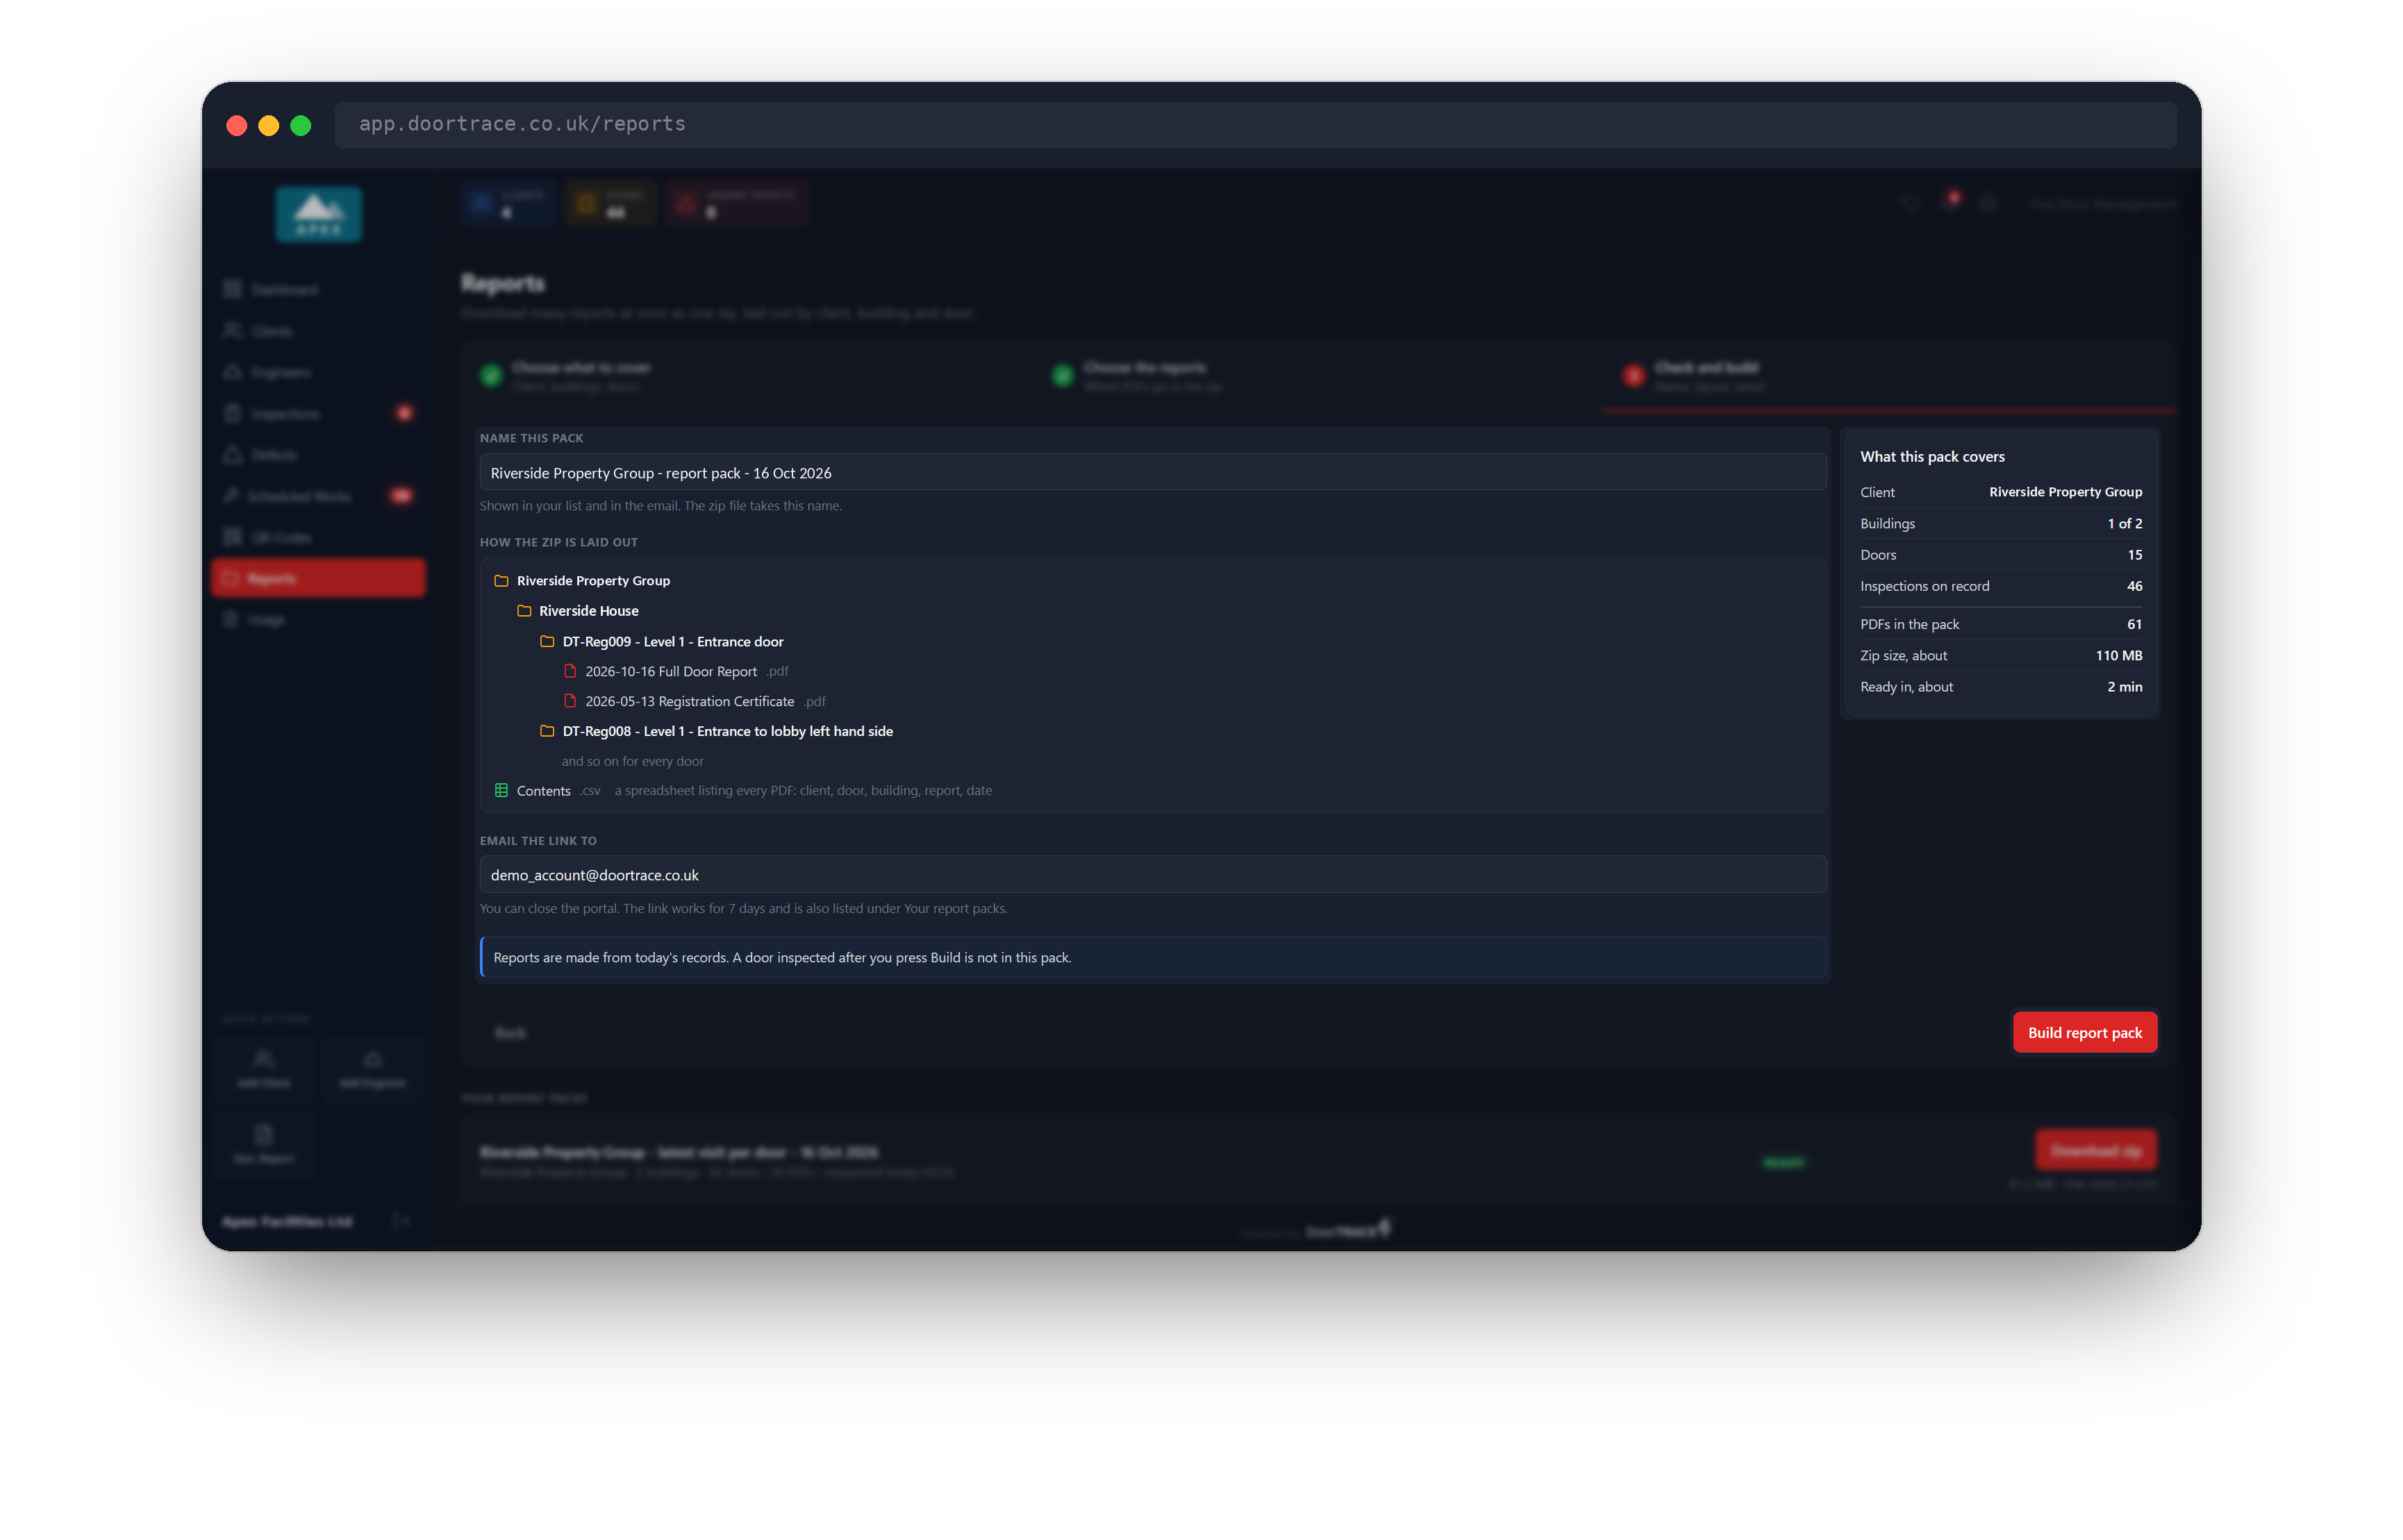
Task: Click the 'Email the link to' address field
Action: tap(1153, 874)
